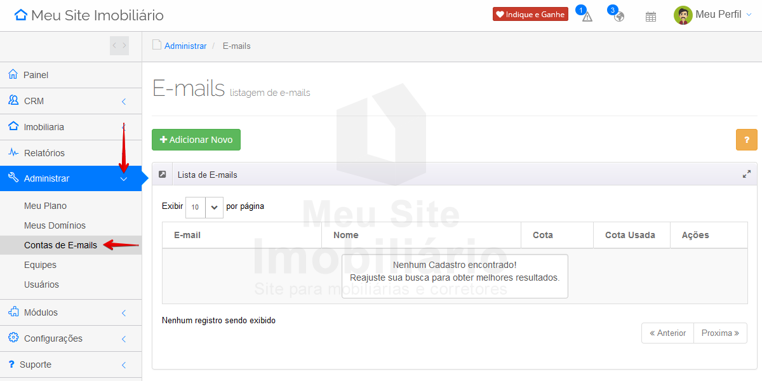Click the panel icon beside Lista de E-mails

[x=163, y=174]
